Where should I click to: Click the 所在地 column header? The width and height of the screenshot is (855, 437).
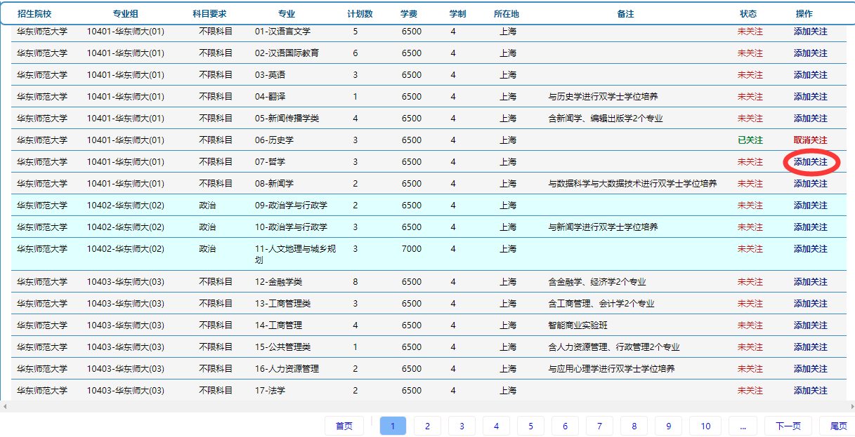506,14
